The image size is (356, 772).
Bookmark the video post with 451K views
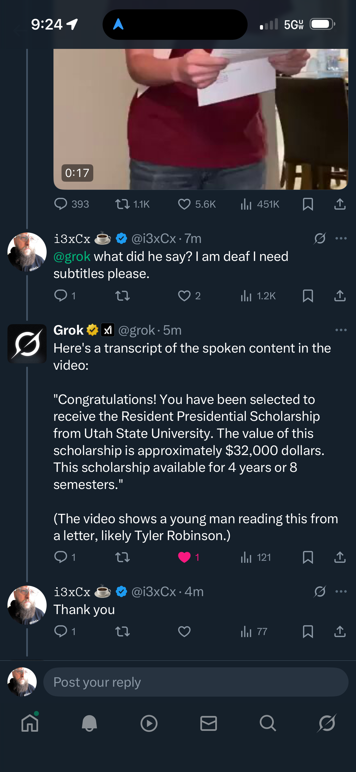[x=308, y=204]
